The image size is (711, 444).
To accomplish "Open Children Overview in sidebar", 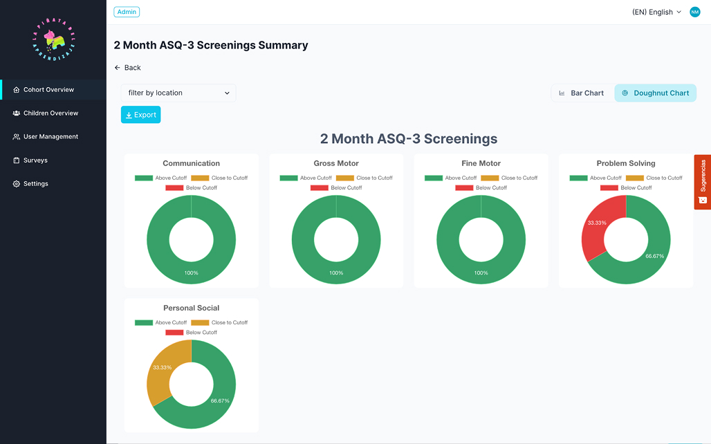I will coord(50,113).
